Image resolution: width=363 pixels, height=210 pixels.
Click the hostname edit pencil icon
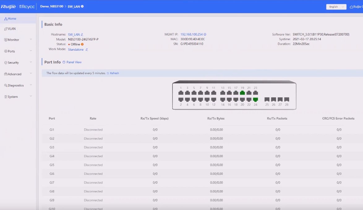click(82, 35)
